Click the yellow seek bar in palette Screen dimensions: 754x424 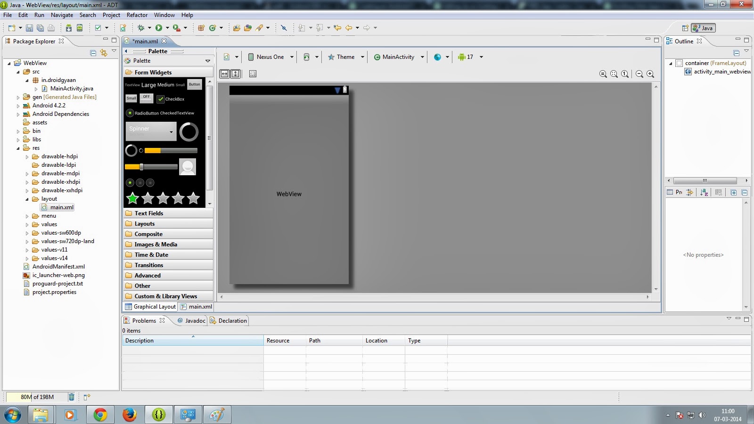coord(151,167)
